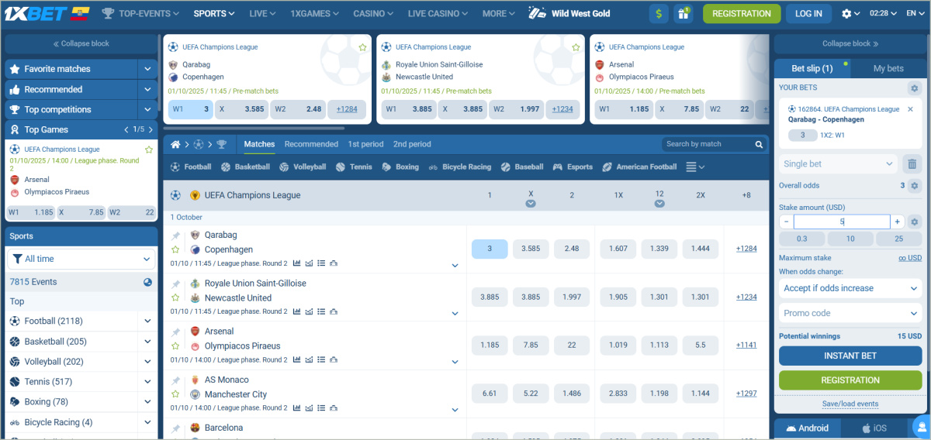
Task: Favorite the Qarabag vs Copenhagen match star
Action: (175, 249)
